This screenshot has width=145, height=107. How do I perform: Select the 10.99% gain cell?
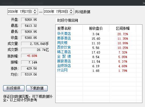tap(123, 43)
